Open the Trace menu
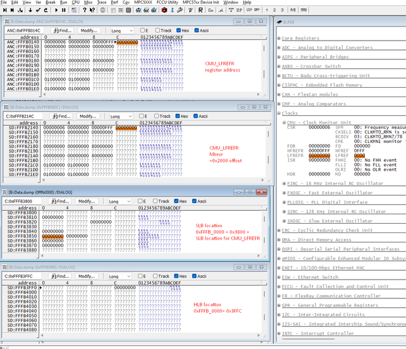 [x=102, y=2]
